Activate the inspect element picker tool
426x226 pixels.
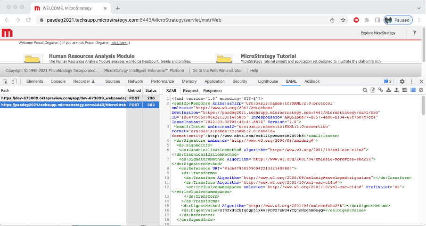[6, 81]
